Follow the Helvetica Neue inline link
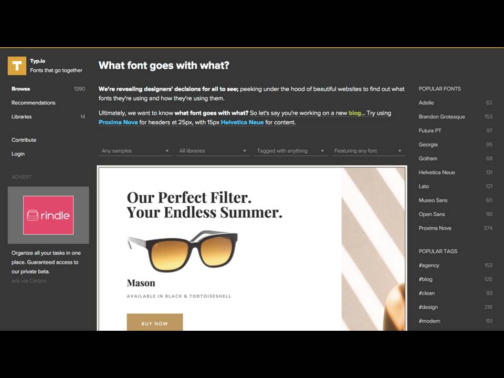 click(242, 122)
